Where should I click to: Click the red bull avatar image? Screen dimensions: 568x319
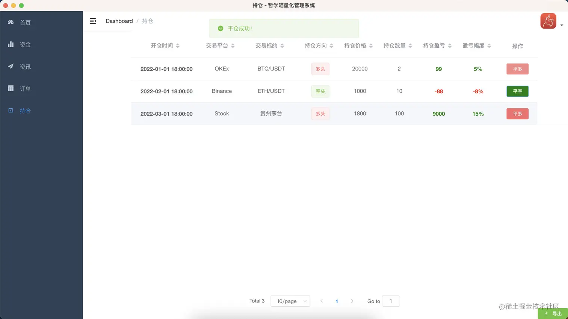[548, 21]
